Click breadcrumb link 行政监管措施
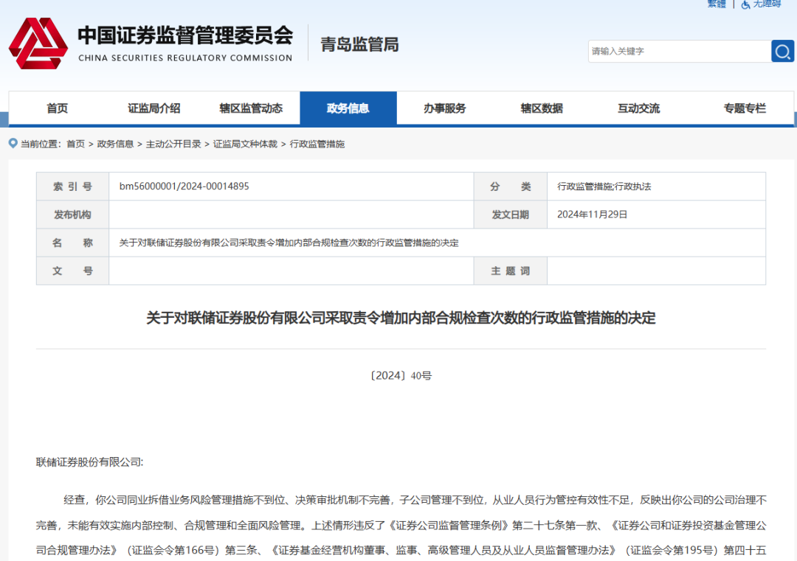797x561 pixels. point(317,144)
